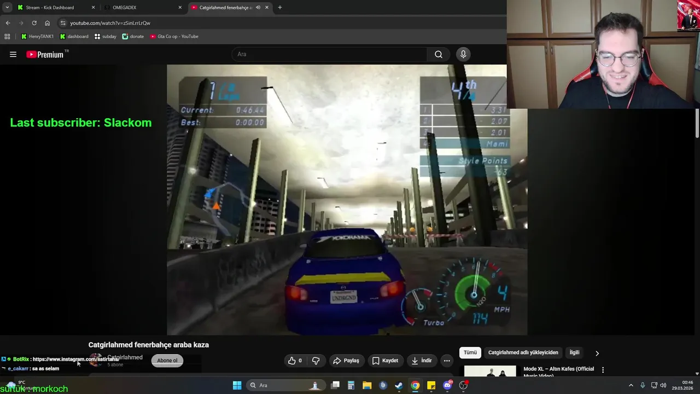Screen dimensions: 700x394
Task: Open the video's more actions ellipsis
Action: pyautogui.click(x=447, y=361)
